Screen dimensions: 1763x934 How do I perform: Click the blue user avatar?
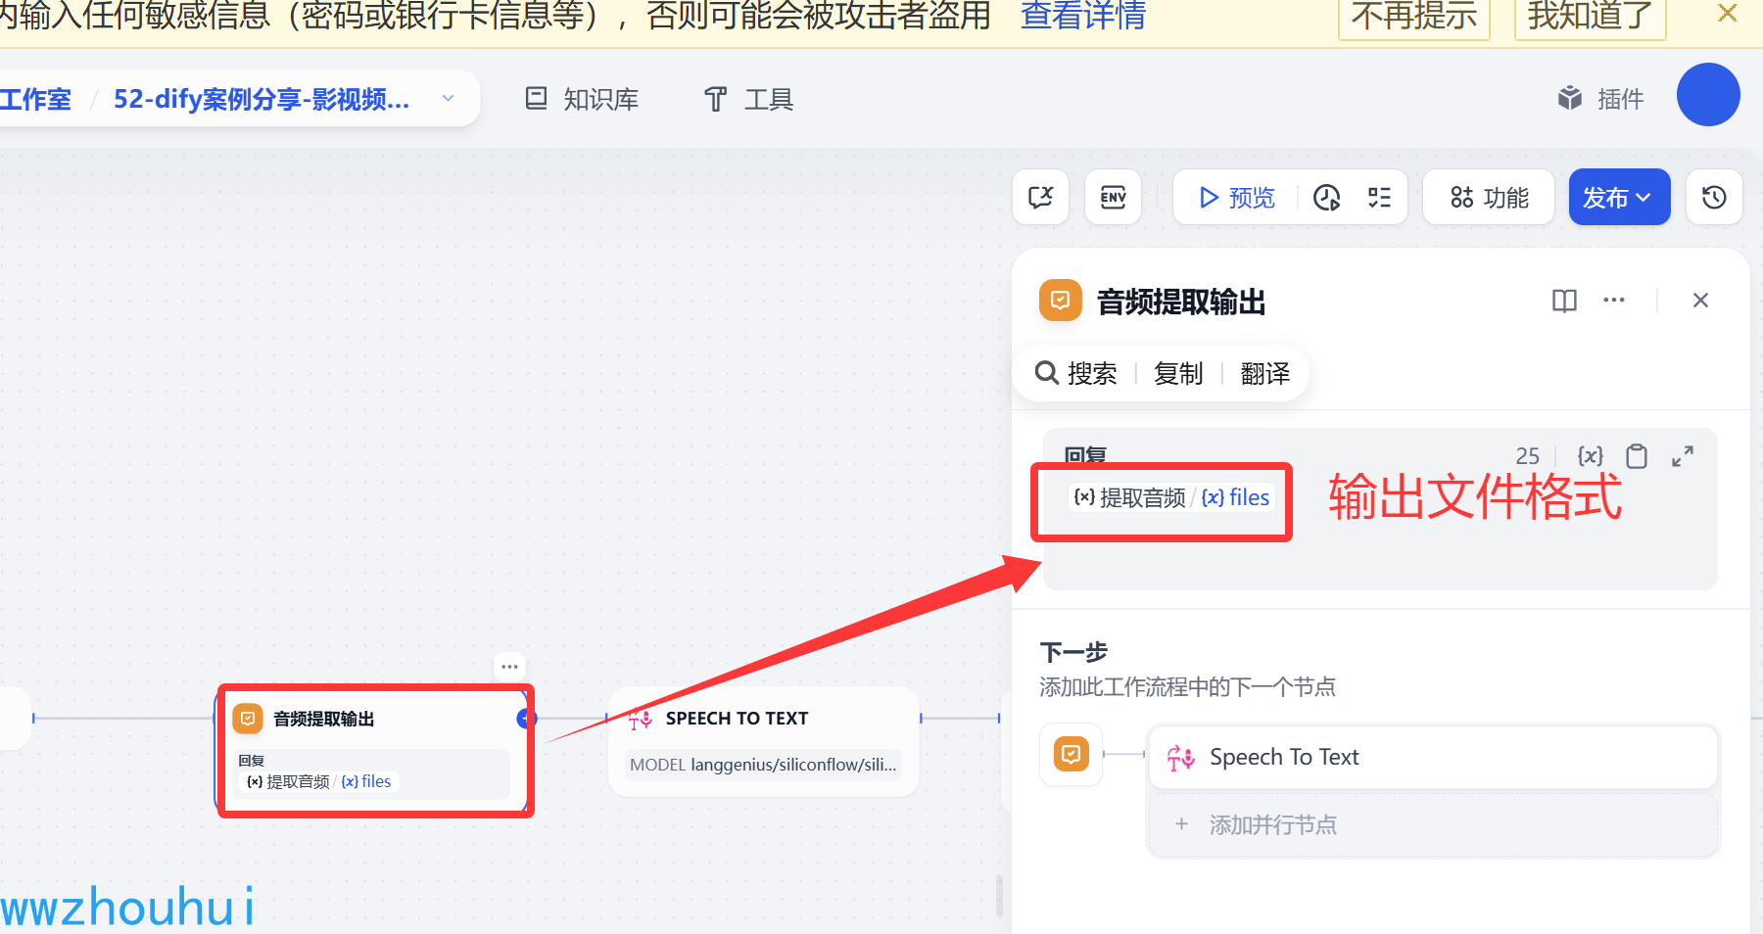click(x=1708, y=95)
